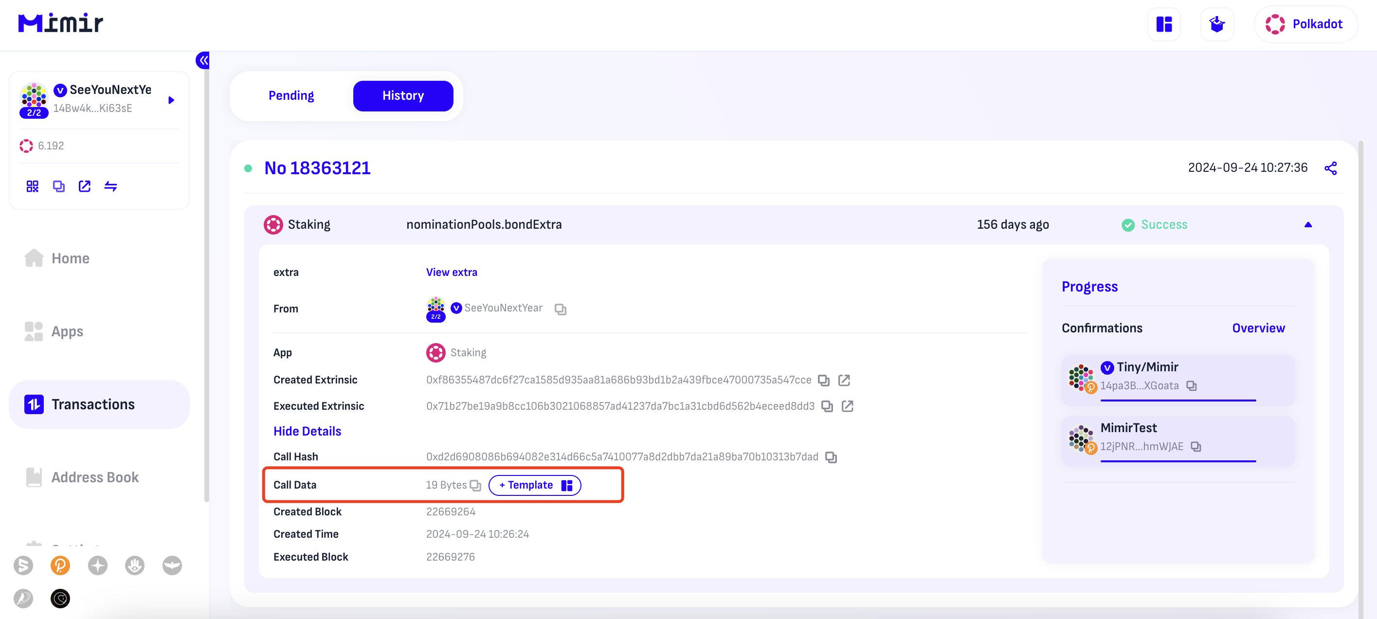
Task: Copy the 19 Bytes call data
Action: (x=475, y=485)
